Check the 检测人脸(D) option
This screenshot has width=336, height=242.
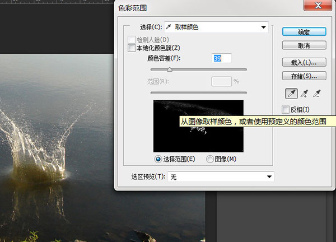click(132, 40)
